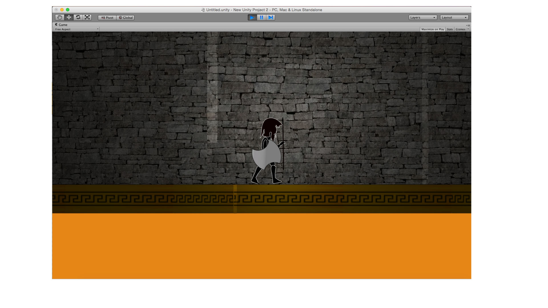548x308 pixels.
Task: Stop play mode with Play button
Action: (x=252, y=17)
